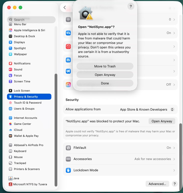Click the blue eye privacy icon
The image size is (183, 193).
tap(68, 33)
